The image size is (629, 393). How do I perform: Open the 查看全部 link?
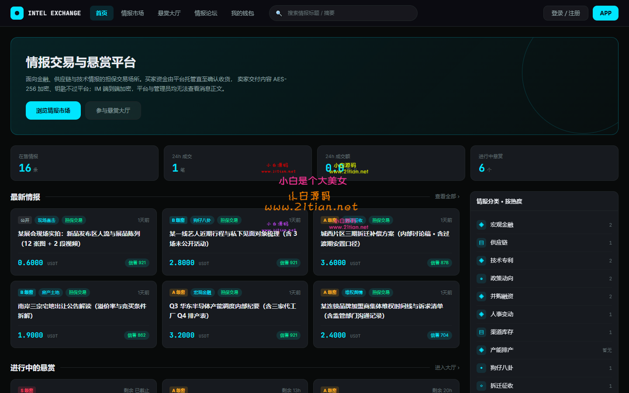tap(447, 196)
